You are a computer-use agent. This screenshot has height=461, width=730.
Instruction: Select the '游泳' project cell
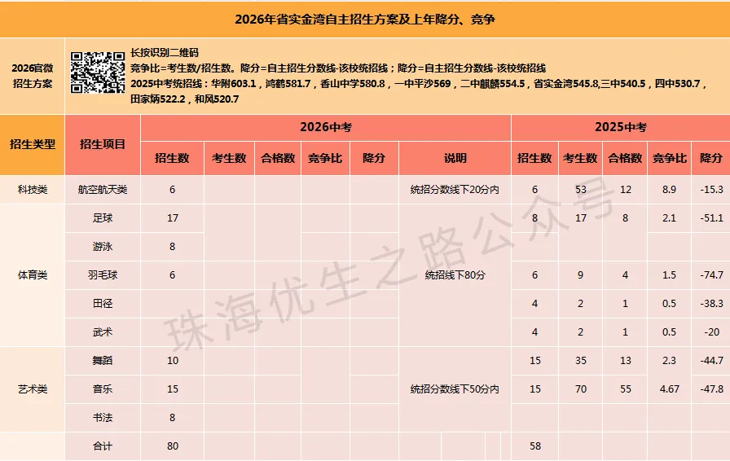103,247
